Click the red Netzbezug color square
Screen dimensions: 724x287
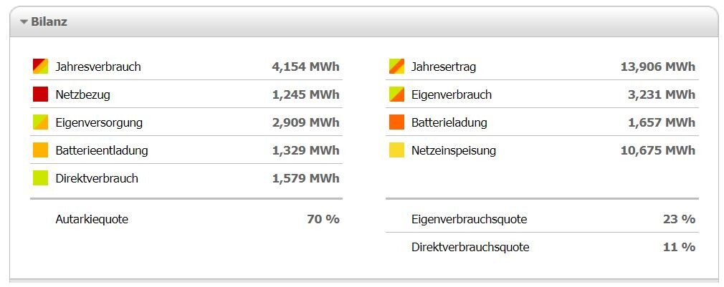(40, 94)
